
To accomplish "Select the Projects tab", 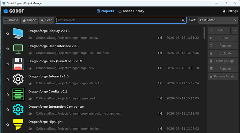I will coord(105,11).
